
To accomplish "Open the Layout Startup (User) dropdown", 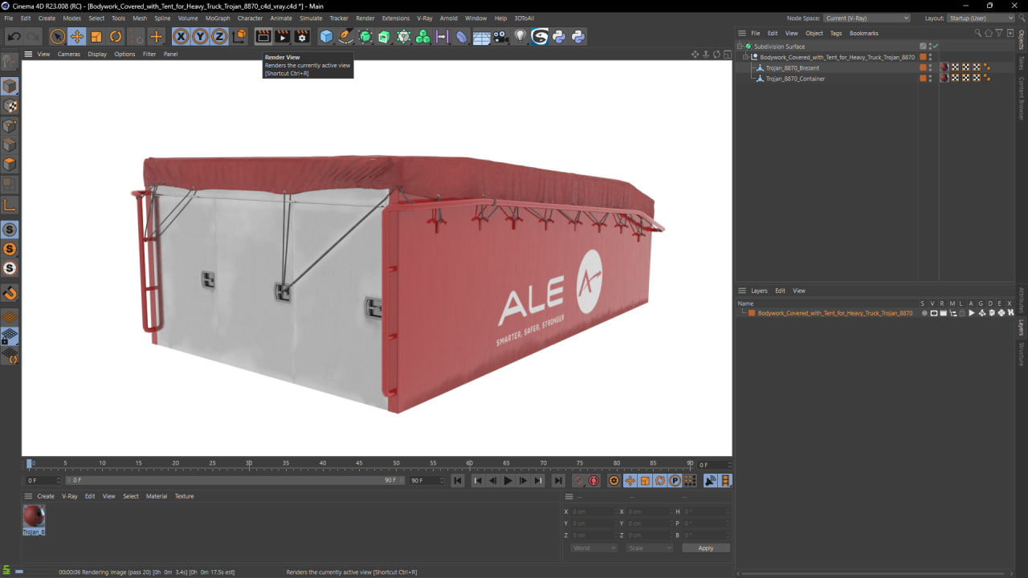I will pyautogui.click(x=981, y=18).
